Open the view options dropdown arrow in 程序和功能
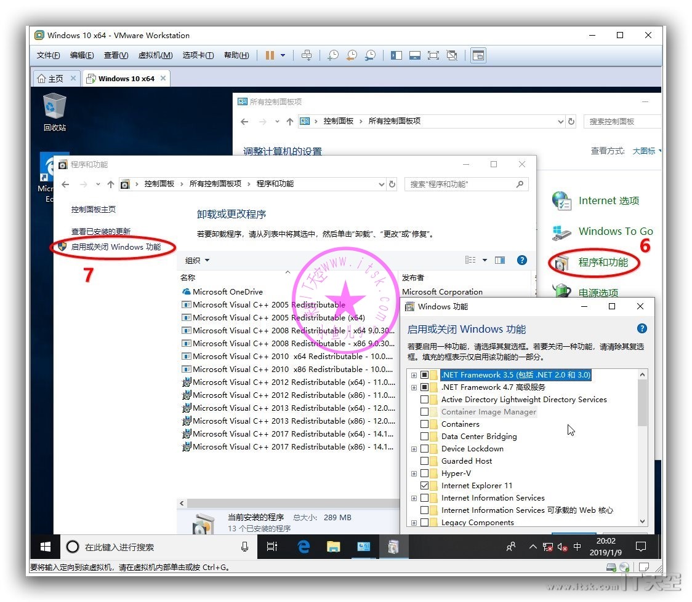Image resolution: width=692 pixels, height=602 pixels. pos(485,260)
